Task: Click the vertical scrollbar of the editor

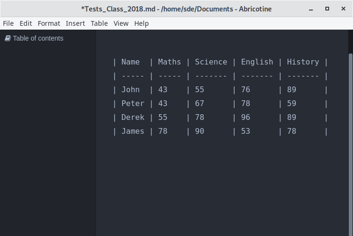Action: pyautogui.click(x=350, y=144)
